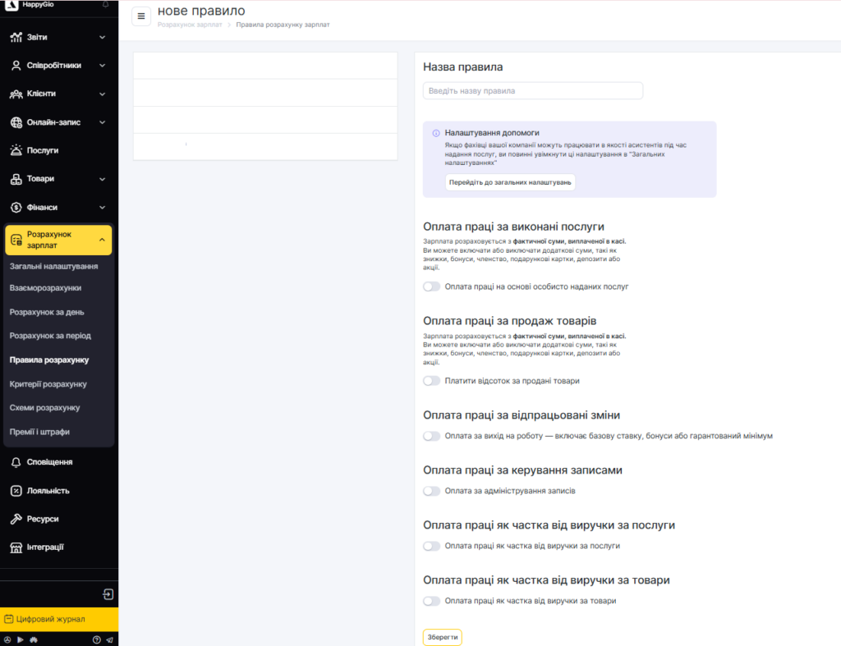Click the Послуги service bell icon
Screen dimensions: 841x646
click(x=16, y=150)
